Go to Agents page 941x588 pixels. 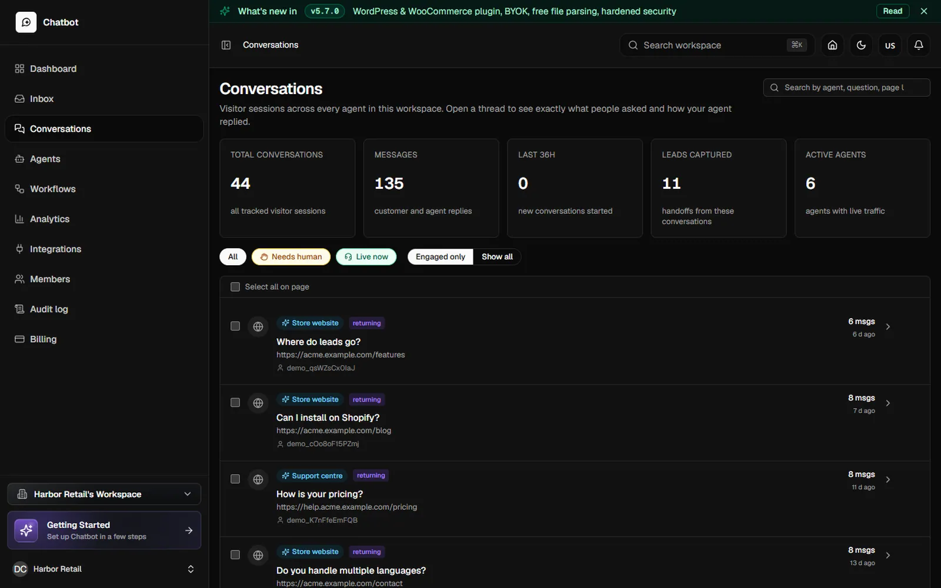tap(104, 159)
